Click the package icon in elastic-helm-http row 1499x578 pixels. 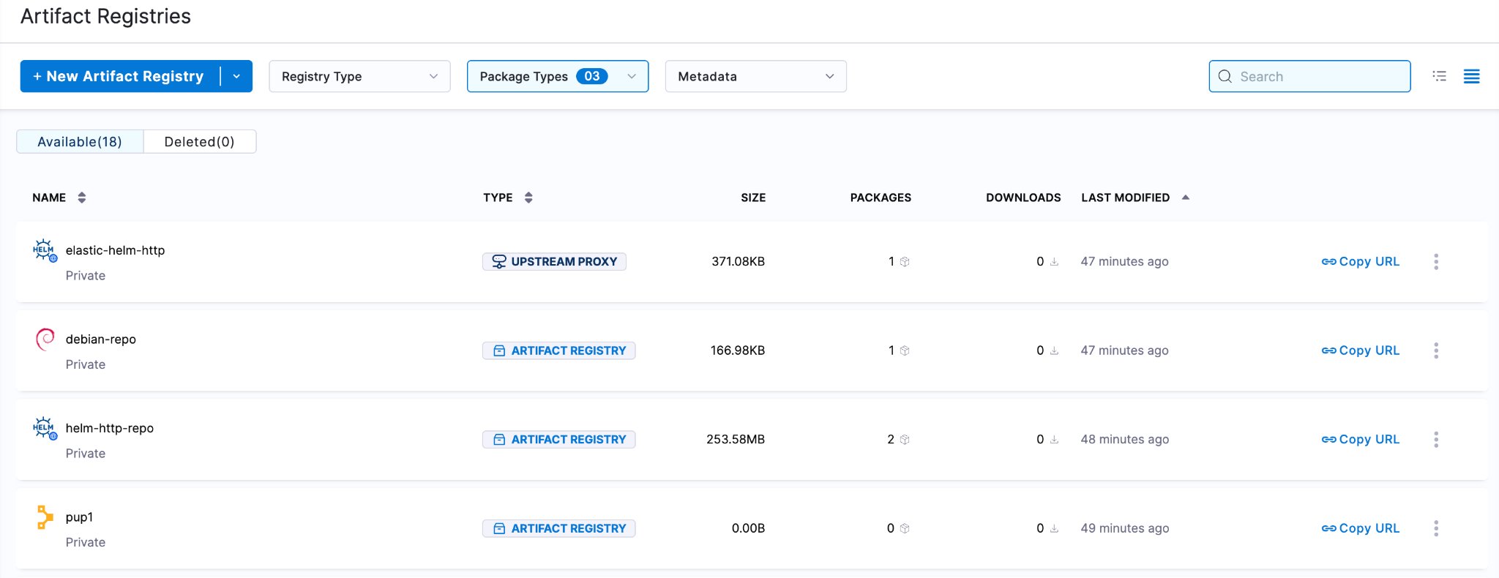[x=905, y=262]
